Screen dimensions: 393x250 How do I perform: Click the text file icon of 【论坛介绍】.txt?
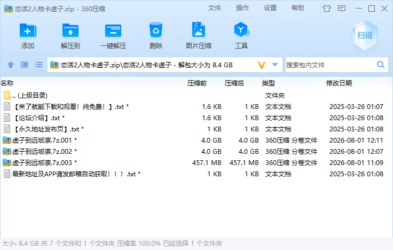point(7,118)
